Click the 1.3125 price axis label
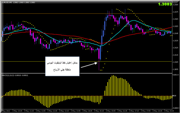Screen dimensions: 180x113 (176, 48)
